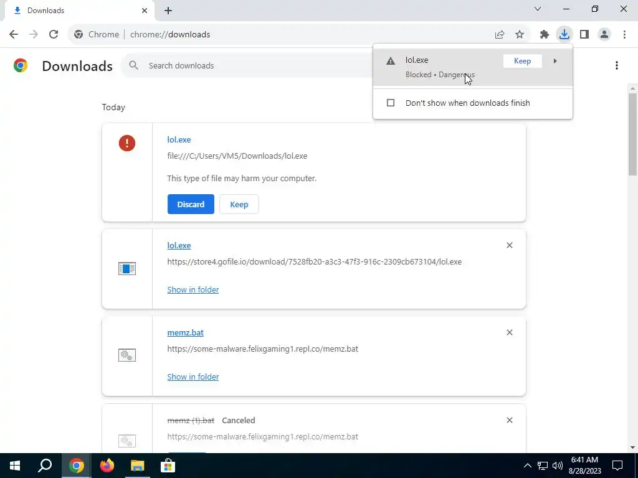Click the page vertical scrollbar thumb

pos(633,134)
